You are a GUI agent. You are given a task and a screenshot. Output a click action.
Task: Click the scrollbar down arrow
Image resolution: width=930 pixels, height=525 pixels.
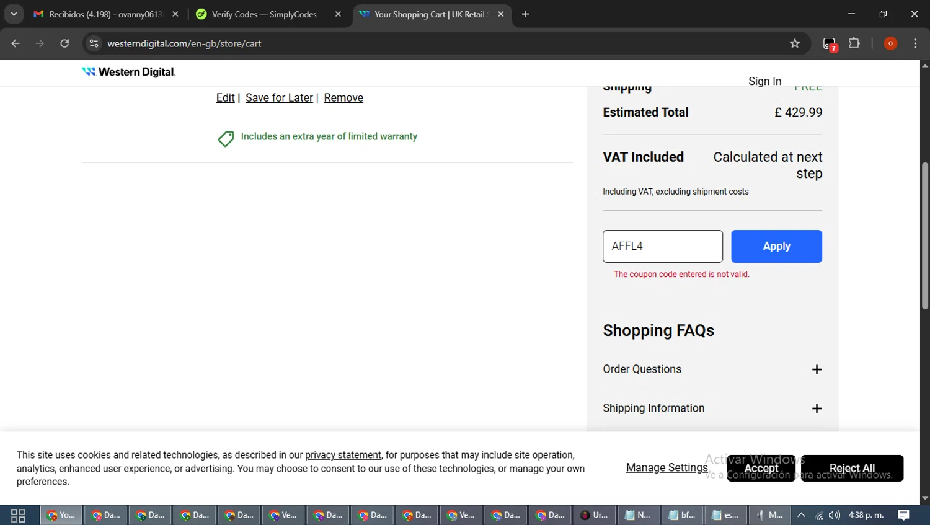tap(924, 499)
